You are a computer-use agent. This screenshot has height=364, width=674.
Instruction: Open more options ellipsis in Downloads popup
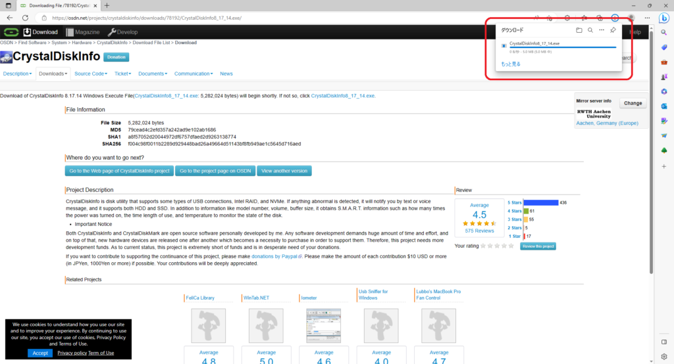point(602,30)
